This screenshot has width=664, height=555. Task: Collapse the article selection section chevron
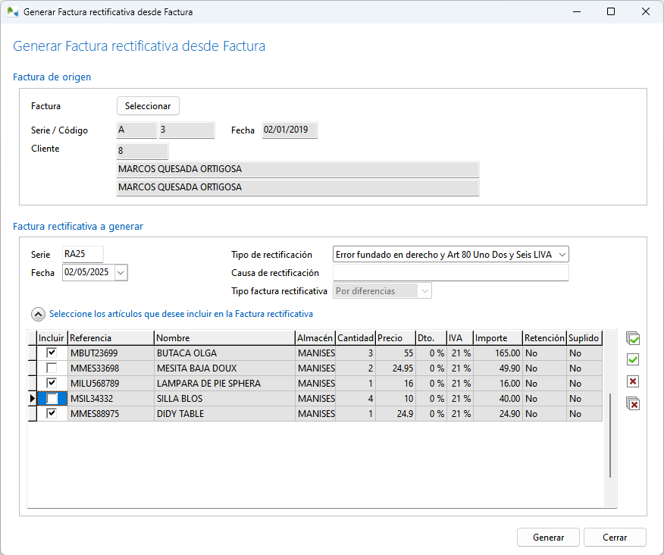click(x=37, y=313)
